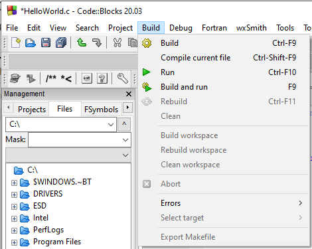Go up one folder with the ^ button
The height and width of the screenshot is (249, 312).
[x=124, y=124]
